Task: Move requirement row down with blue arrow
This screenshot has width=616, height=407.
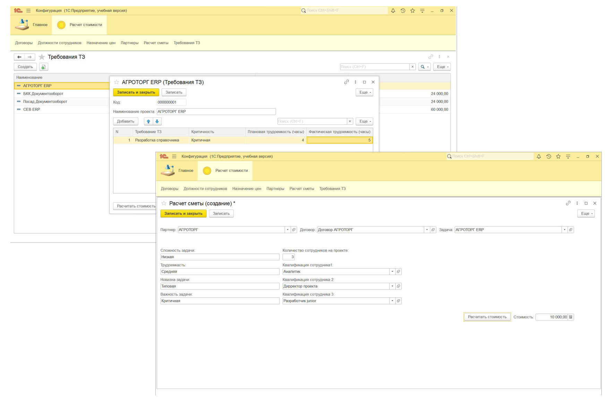Action: 157,121
